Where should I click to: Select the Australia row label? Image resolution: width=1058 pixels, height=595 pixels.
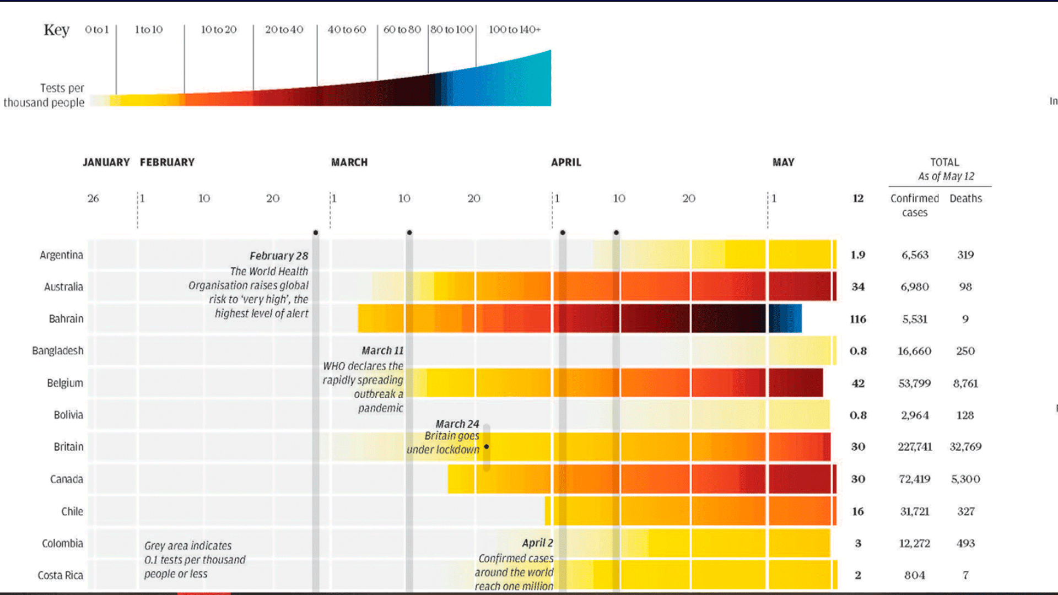point(63,287)
